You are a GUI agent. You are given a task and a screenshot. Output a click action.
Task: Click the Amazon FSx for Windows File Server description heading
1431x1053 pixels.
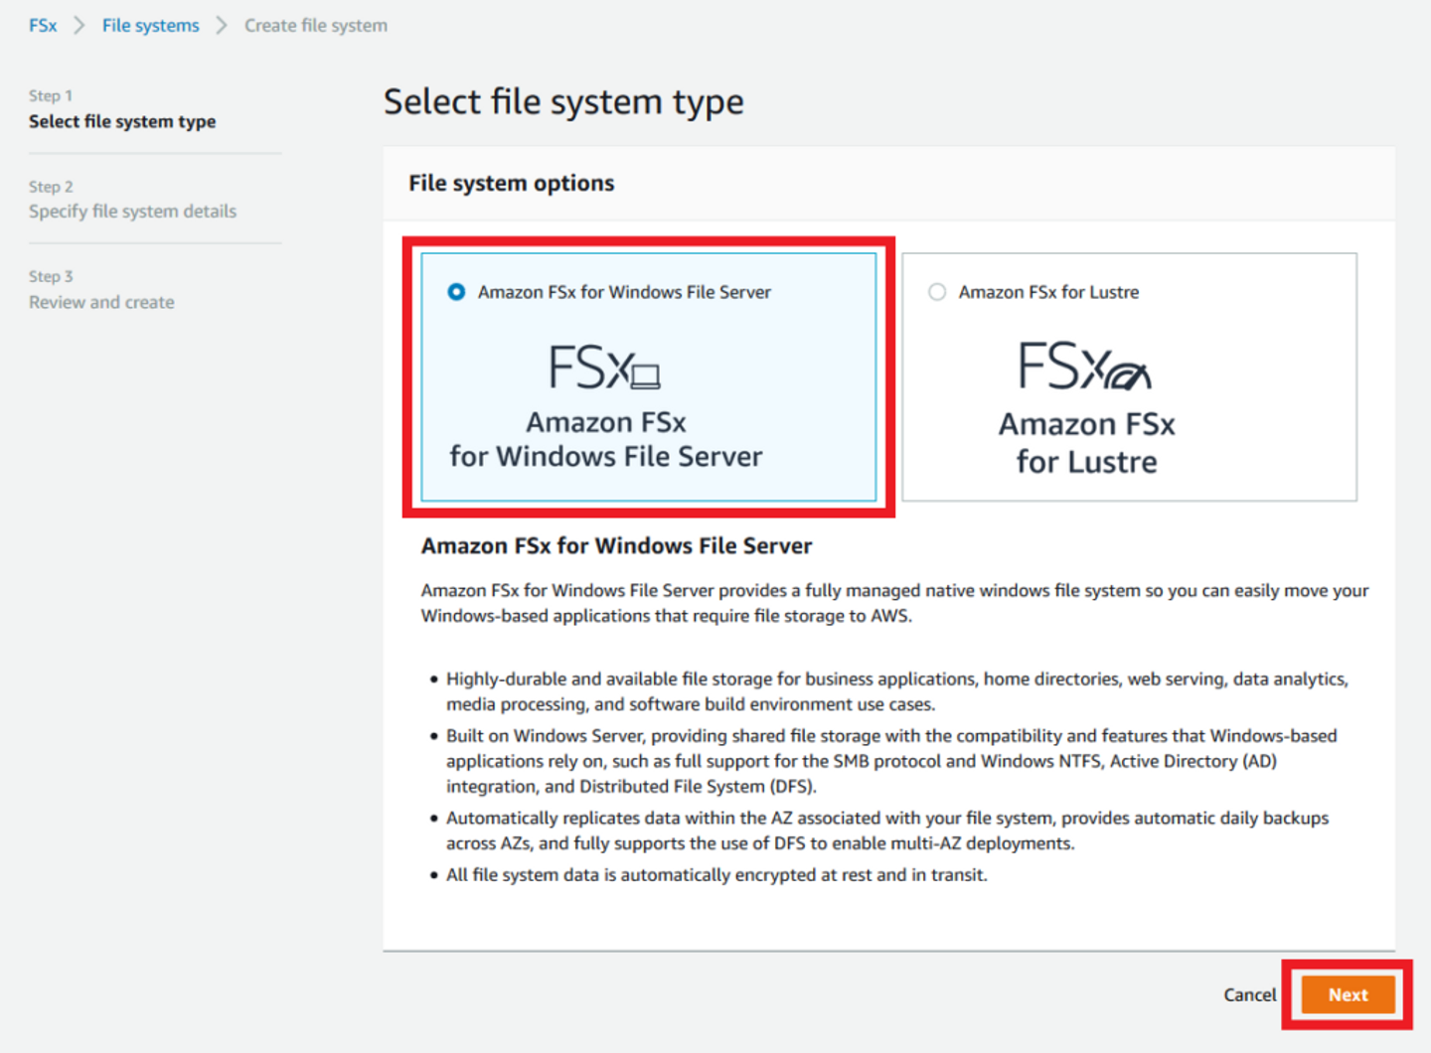coord(616,545)
